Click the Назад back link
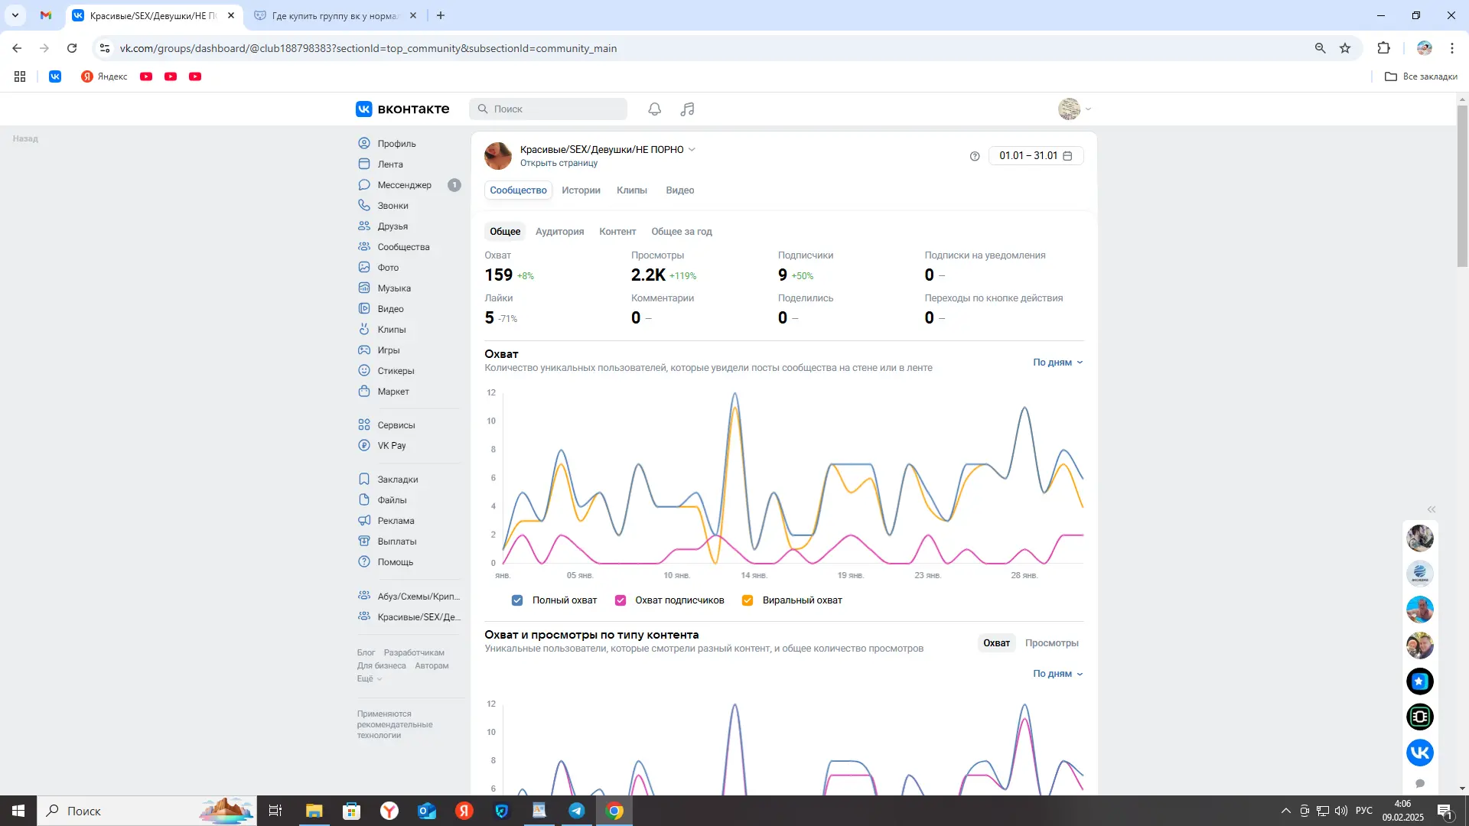1469x826 pixels. click(25, 138)
